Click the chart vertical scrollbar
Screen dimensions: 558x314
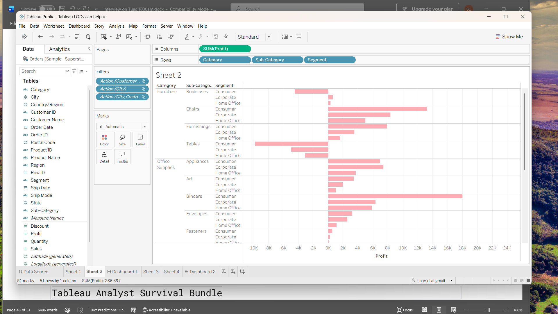coord(525,132)
